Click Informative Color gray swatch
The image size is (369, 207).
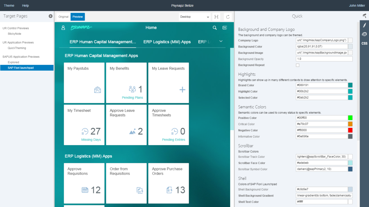click(x=350, y=136)
